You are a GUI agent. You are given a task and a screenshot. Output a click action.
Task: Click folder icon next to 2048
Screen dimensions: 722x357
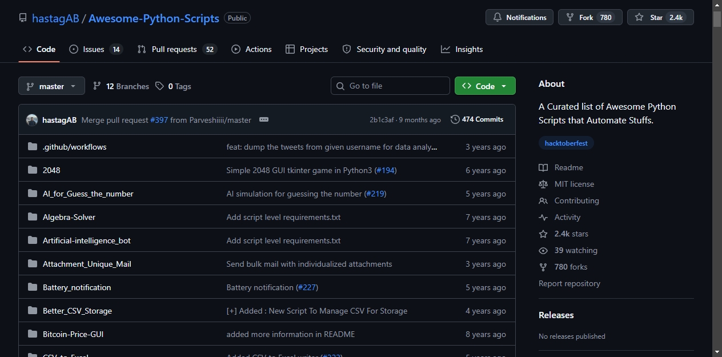click(x=33, y=170)
